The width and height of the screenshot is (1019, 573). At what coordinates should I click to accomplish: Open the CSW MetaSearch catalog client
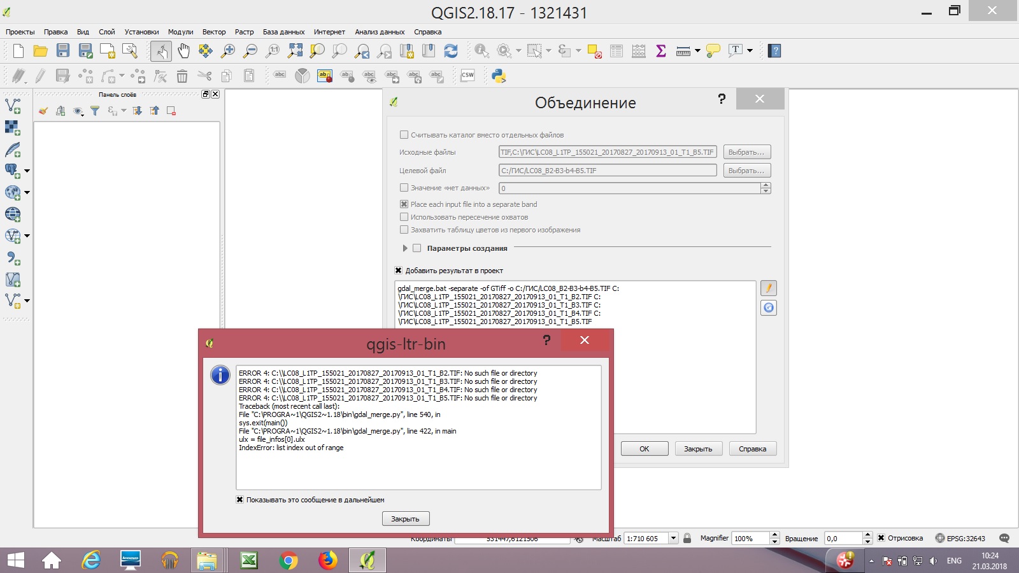(467, 76)
